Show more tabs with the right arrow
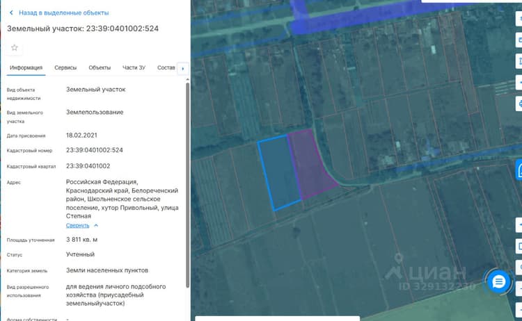The height and width of the screenshot is (321, 522). pyautogui.click(x=183, y=69)
